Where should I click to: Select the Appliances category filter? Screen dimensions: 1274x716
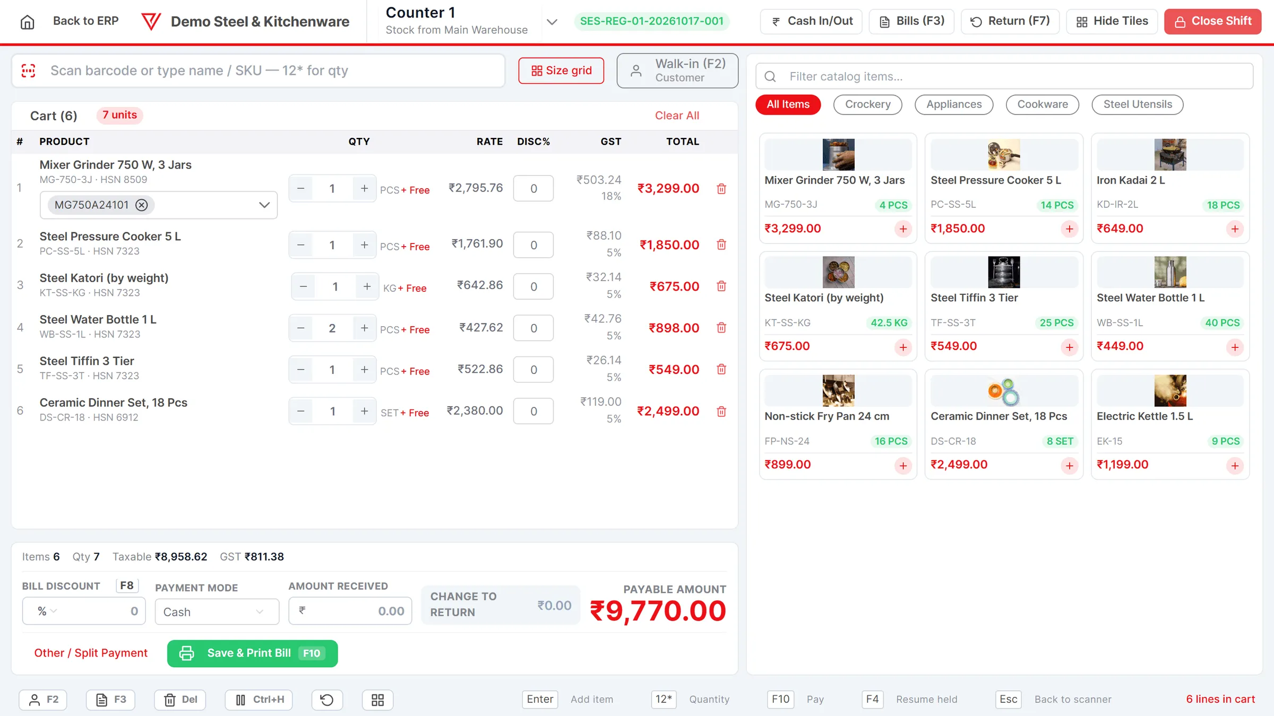click(x=954, y=104)
